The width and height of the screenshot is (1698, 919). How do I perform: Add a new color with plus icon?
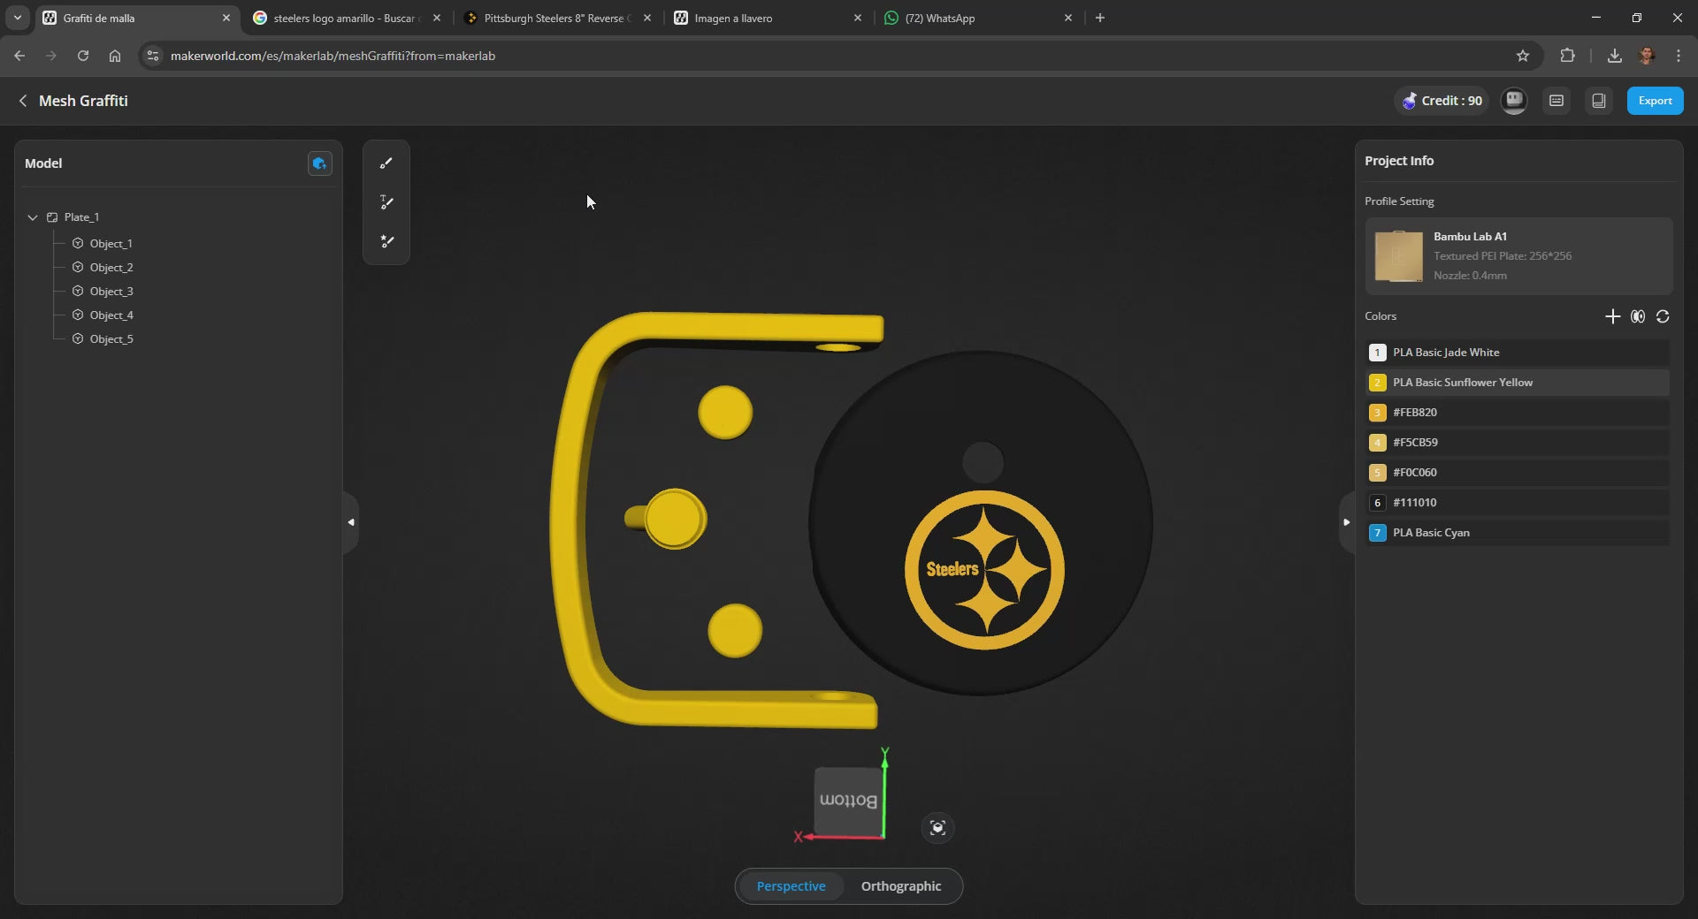tap(1612, 316)
